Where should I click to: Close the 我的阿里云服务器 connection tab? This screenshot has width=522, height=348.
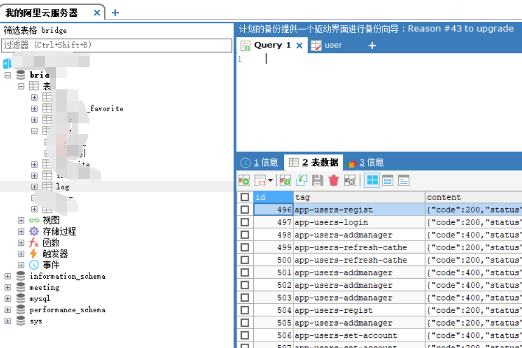pyautogui.click(x=97, y=13)
